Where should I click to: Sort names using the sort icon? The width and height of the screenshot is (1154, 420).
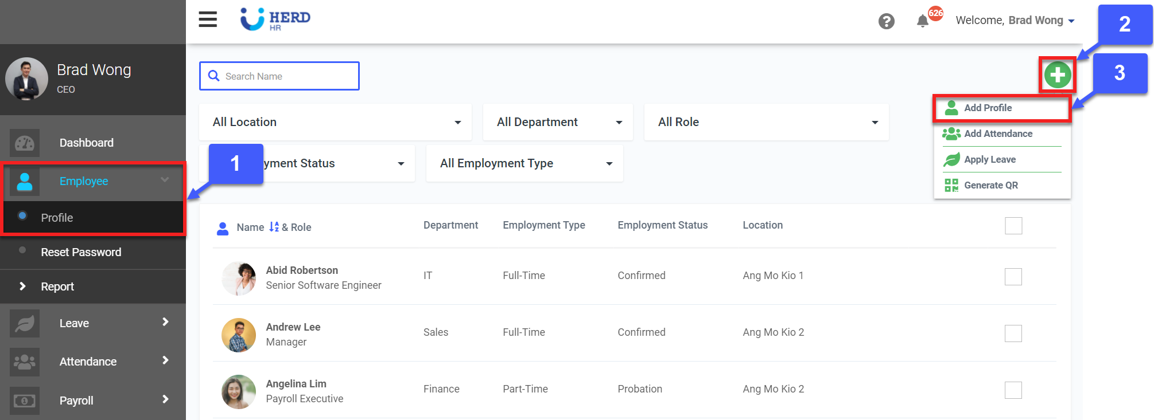pyautogui.click(x=274, y=227)
